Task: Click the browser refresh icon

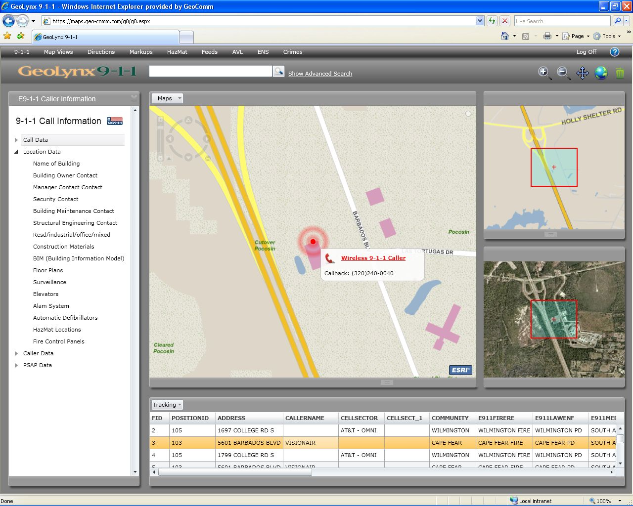Action: click(x=492, y=21)
